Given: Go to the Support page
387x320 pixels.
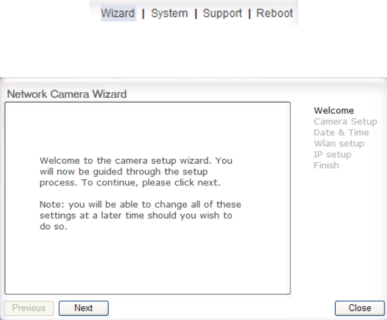Looking at the screenshot, I should (222, 13).
